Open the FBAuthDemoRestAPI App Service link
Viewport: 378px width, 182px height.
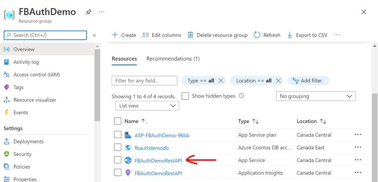pos(158,160)
